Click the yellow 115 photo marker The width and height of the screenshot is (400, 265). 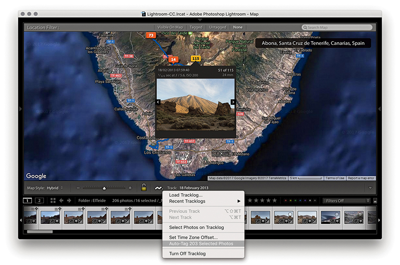(196, 59)
